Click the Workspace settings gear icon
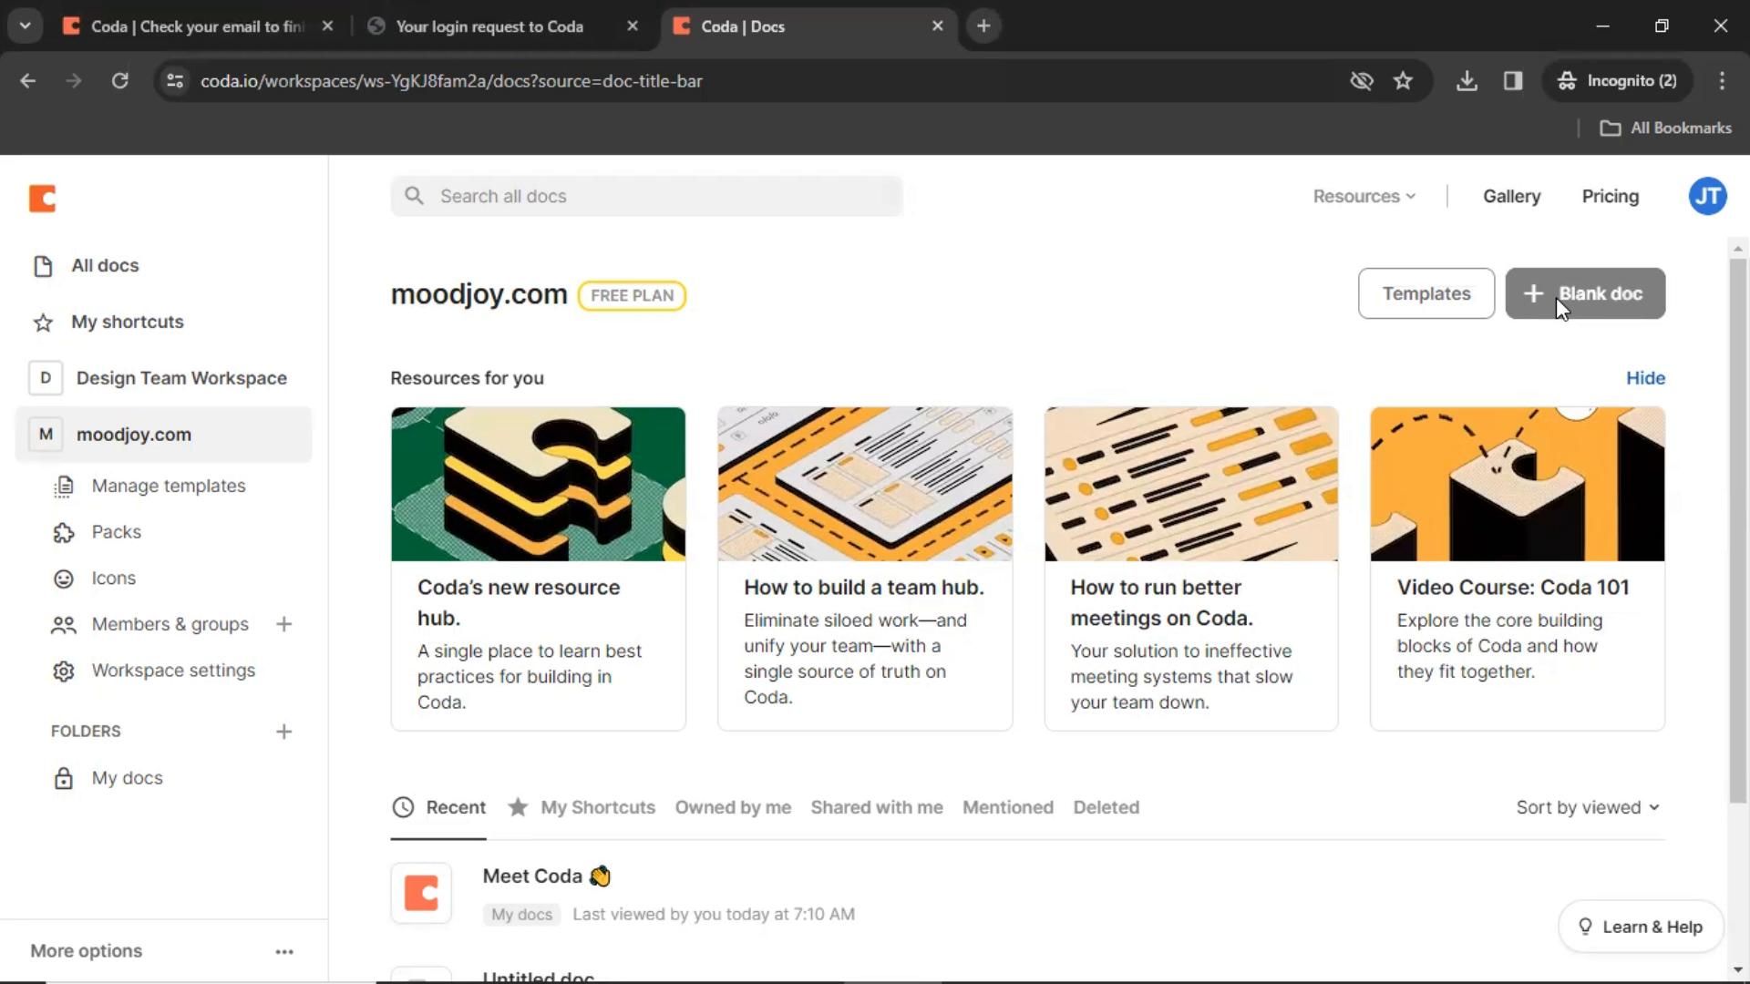Image resolution: width=1750 pixels, height=984 pixels. click(x=63, y=671)
